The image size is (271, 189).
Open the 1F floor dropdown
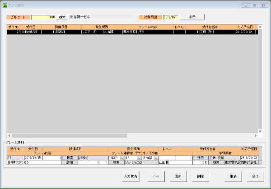tap(139, 158)
